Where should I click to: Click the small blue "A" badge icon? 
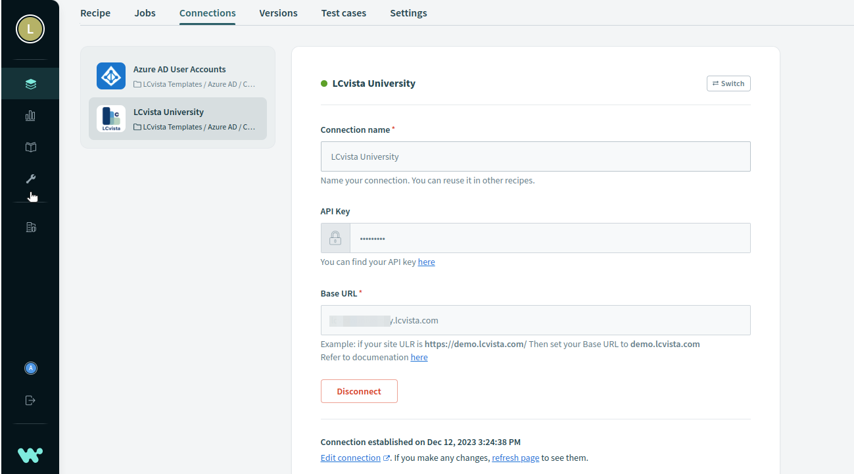(30, 368)
